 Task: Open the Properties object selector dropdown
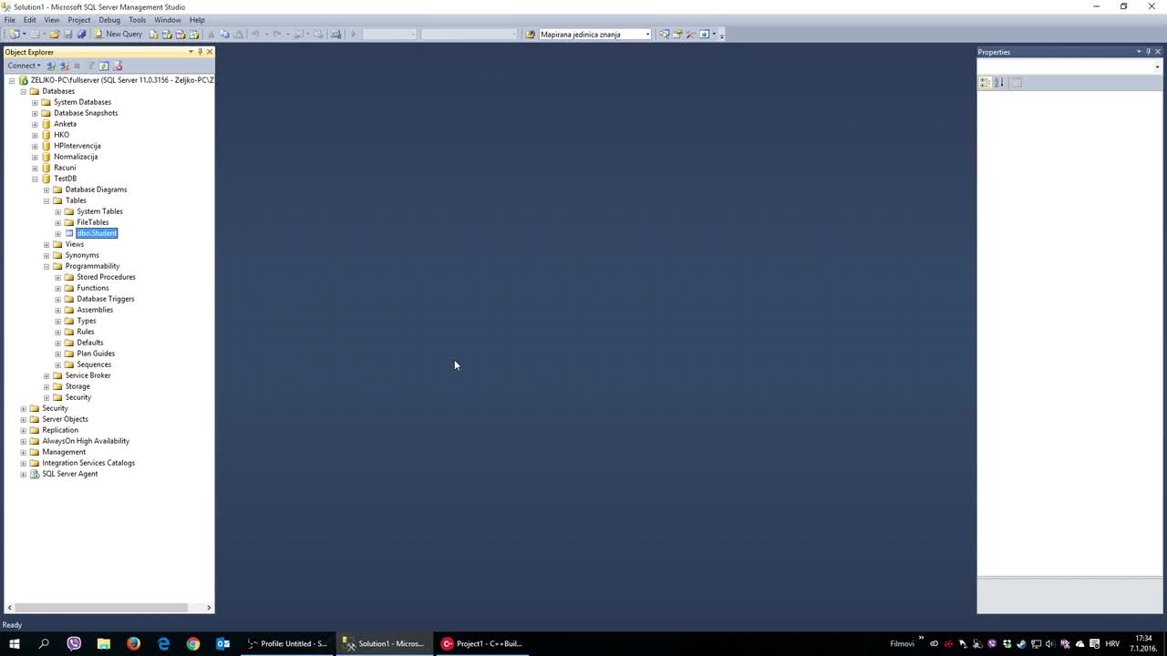click(x=1157, y=67)
